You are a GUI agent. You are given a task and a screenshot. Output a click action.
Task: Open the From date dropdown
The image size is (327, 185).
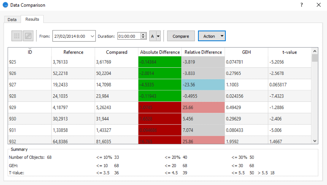tap(92, 36)
